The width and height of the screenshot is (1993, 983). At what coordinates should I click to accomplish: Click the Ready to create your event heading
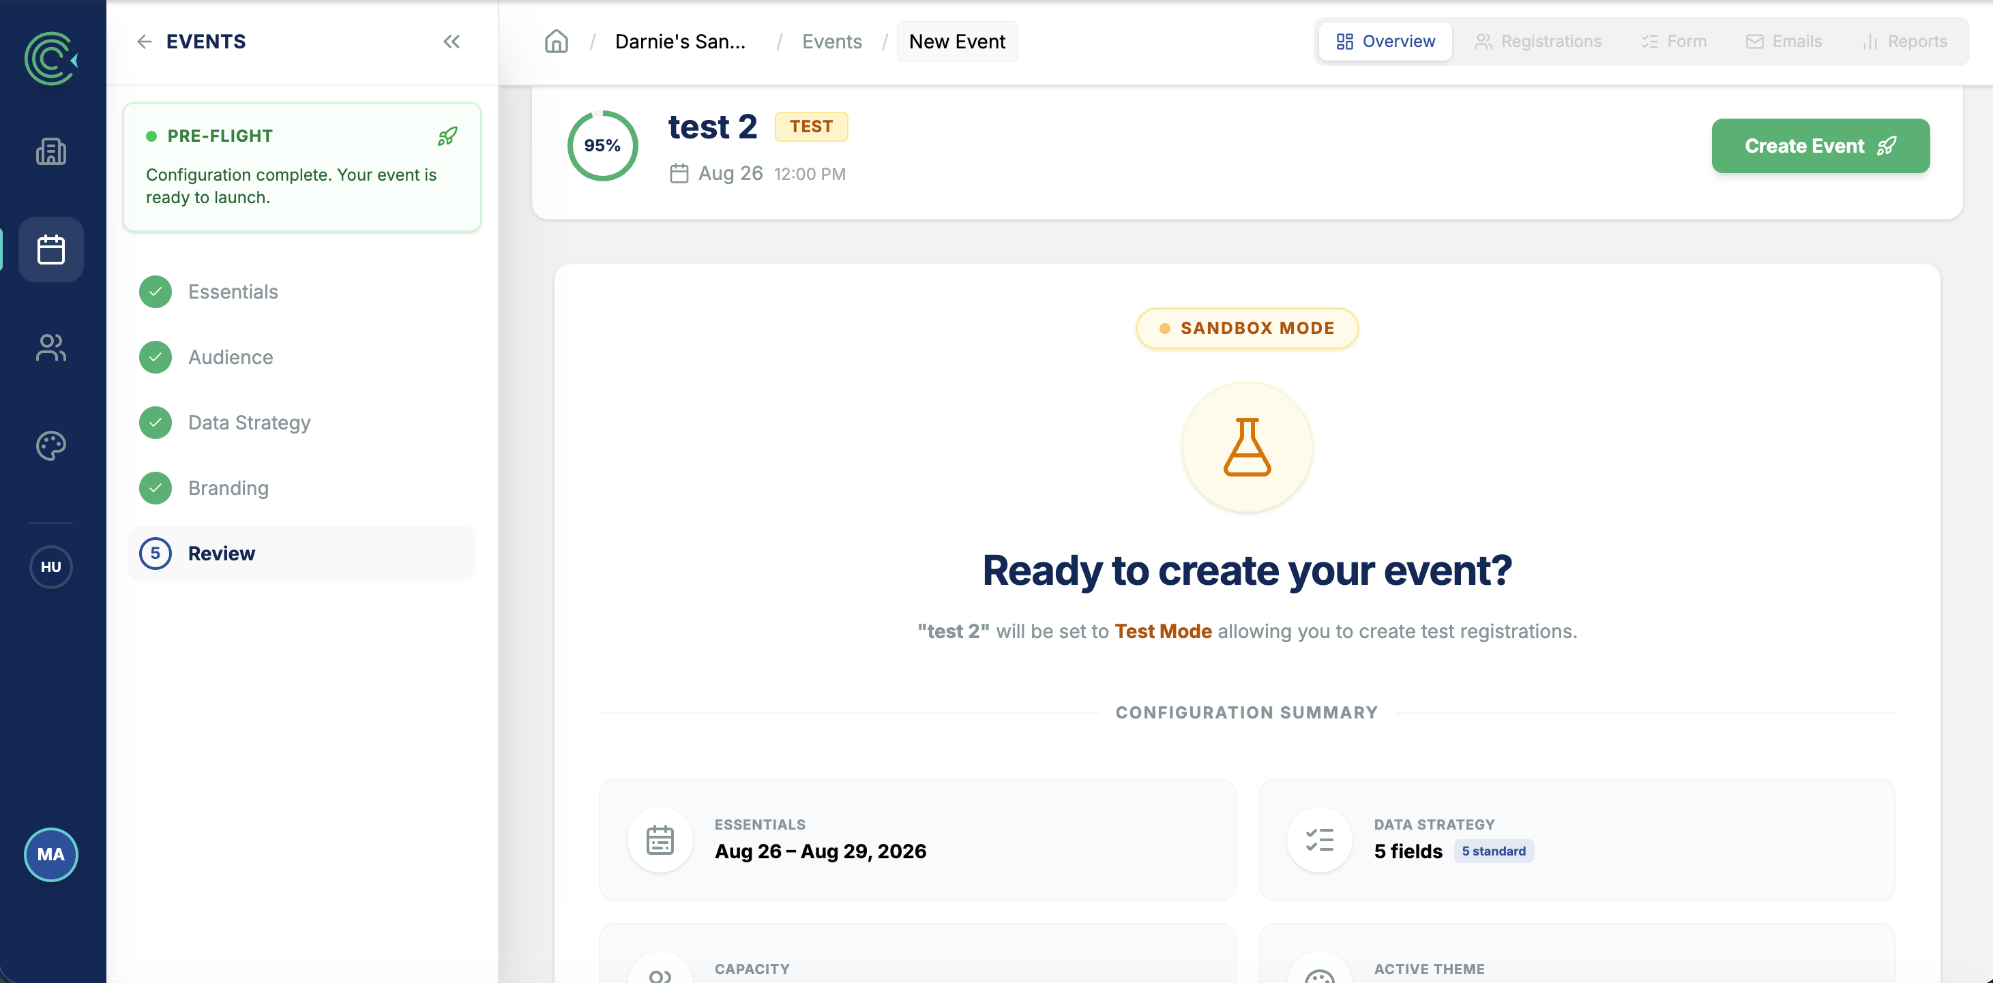click(1246, 571)
